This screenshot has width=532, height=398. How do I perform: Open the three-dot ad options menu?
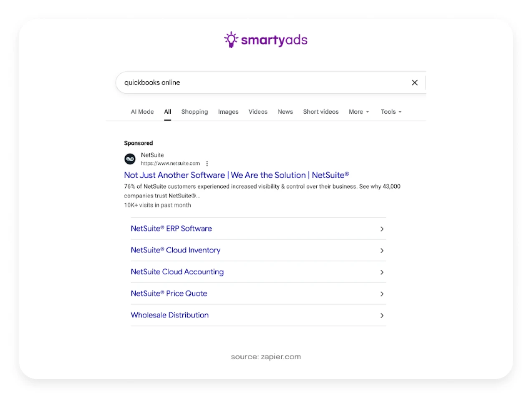207,164
